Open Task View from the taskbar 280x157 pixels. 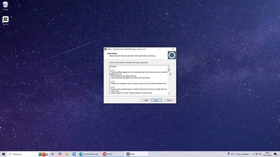(52, 154)
